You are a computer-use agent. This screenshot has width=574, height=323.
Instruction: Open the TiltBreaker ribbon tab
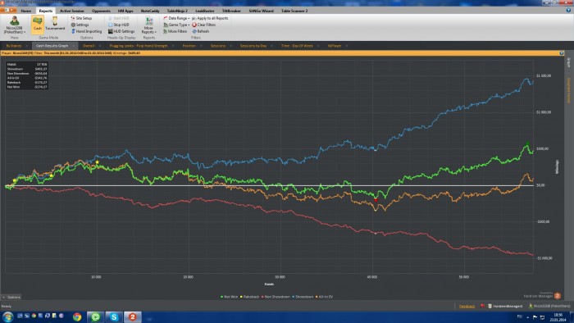click(231, 11)
